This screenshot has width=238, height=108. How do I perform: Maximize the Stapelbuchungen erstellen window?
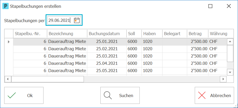pyautogui.click(x=210, y=6)
